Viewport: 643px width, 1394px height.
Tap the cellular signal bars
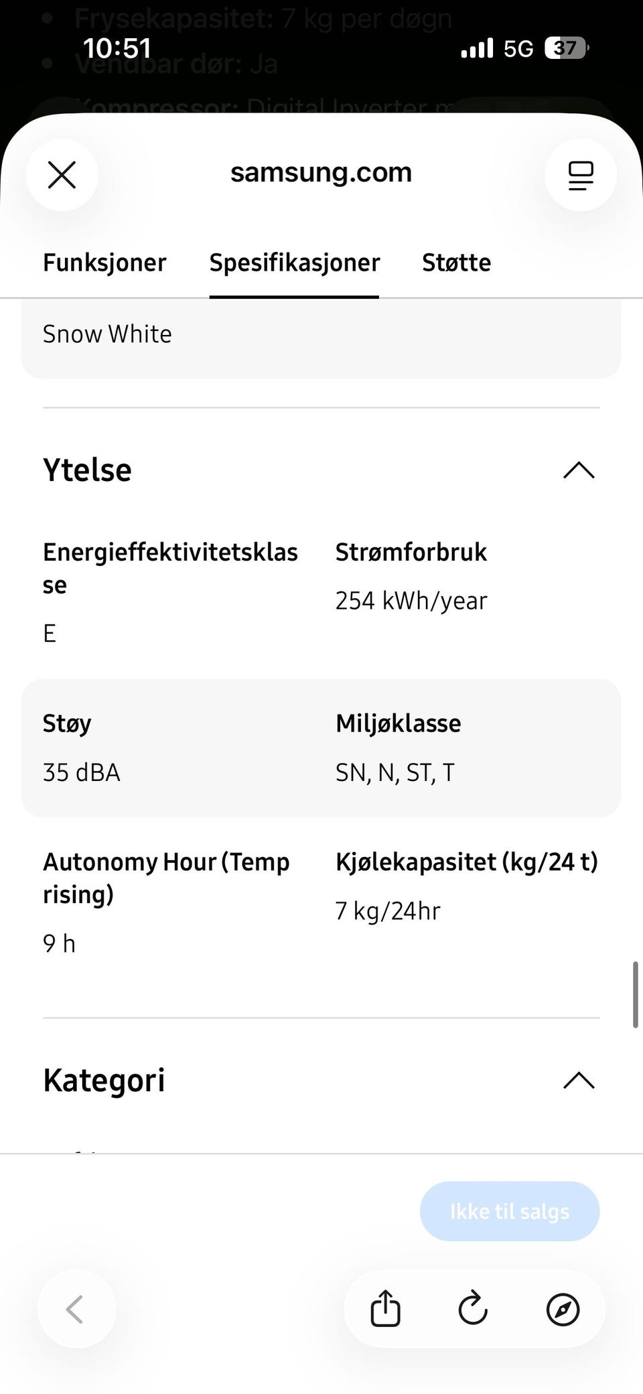pyautogui.click(x=477, y=48)
